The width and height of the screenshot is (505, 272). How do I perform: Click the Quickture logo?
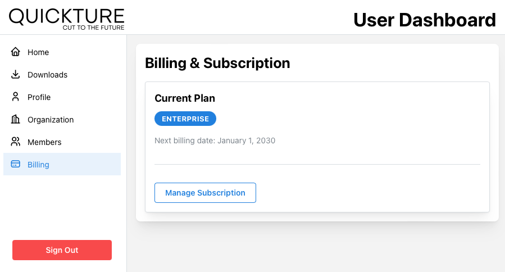67,19
